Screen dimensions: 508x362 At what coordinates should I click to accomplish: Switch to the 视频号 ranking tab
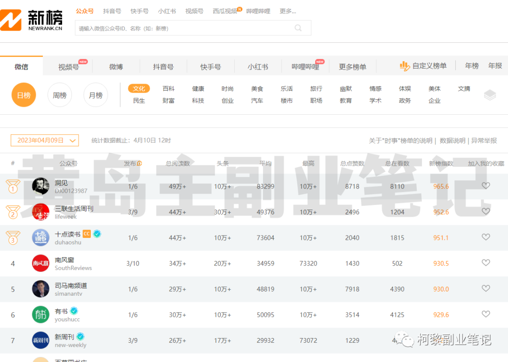(x=69, y=67)
